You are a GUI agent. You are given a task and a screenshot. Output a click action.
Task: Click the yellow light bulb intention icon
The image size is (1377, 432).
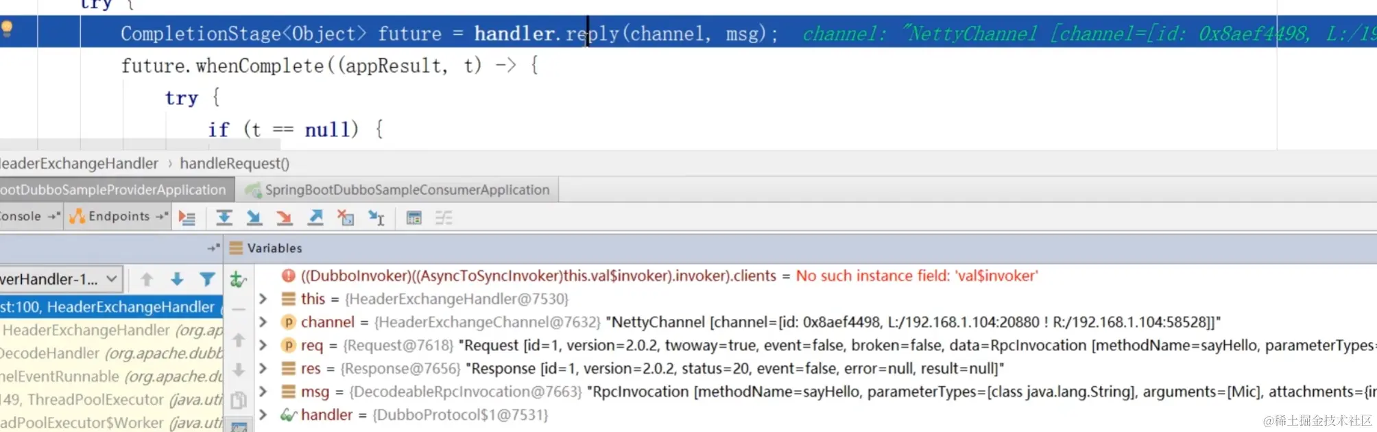pyautogui.click(x=7, y=29)
